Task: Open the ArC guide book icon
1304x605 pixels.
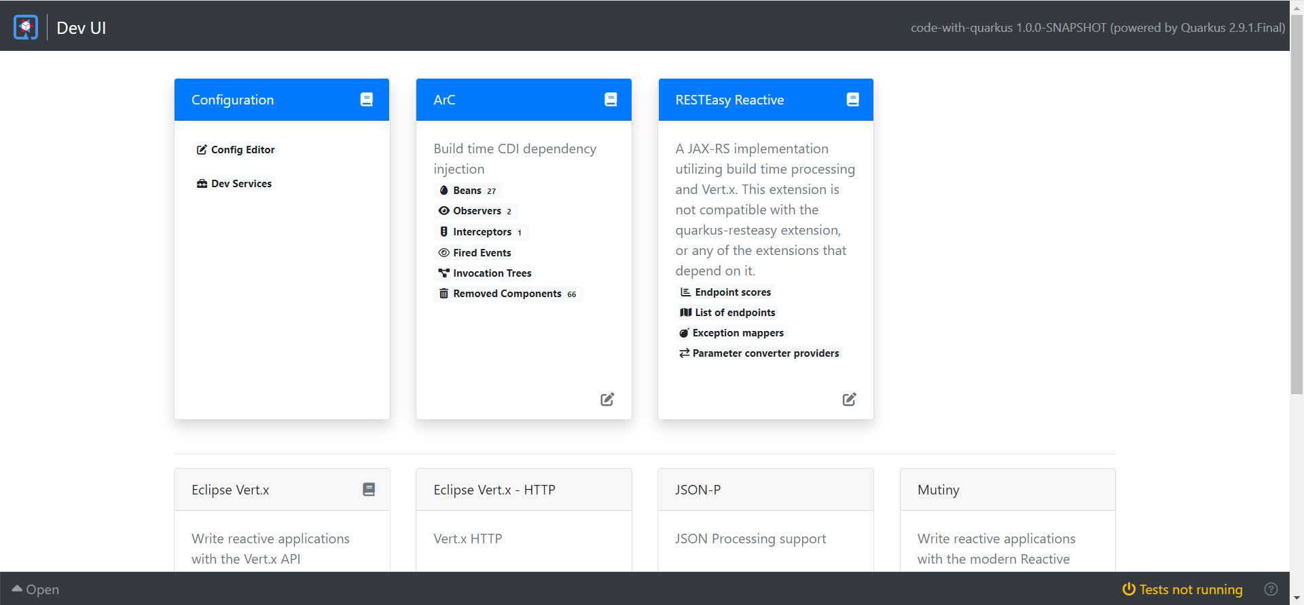Action: point(611,100)
